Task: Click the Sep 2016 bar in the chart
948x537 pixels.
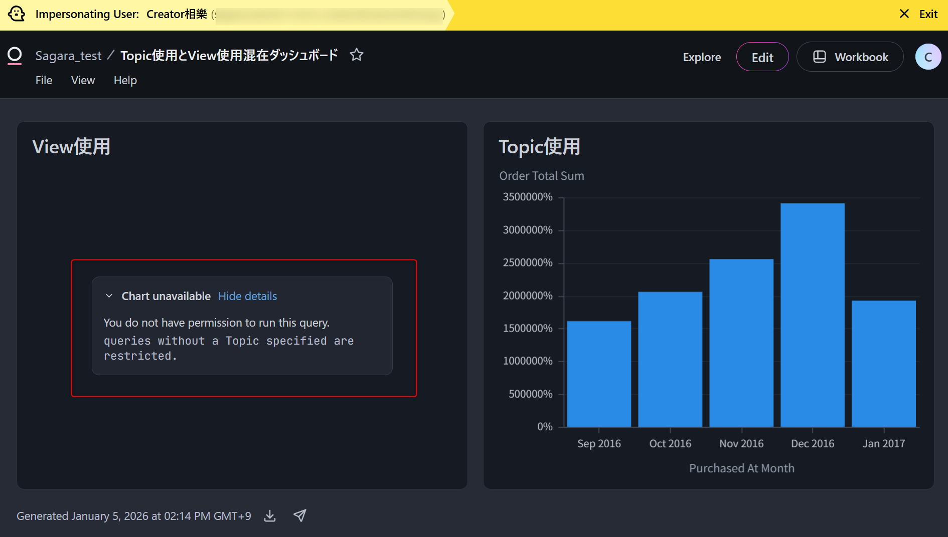Action: 599,374
